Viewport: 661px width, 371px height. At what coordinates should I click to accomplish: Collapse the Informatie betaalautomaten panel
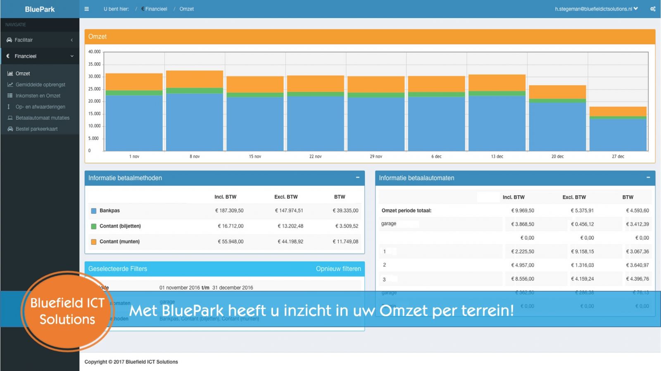click(648, 177)
